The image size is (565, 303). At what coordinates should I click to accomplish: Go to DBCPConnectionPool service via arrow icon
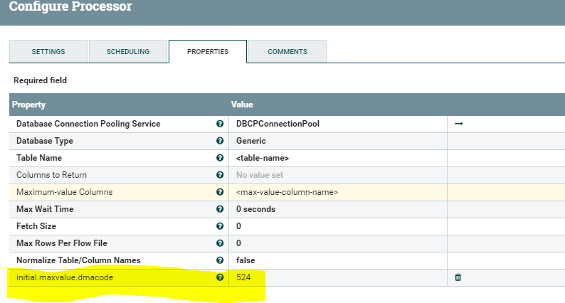coord(458,124)
